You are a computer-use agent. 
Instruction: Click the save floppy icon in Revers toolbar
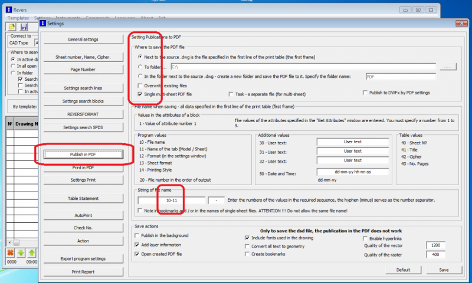[x=24, y=27]
